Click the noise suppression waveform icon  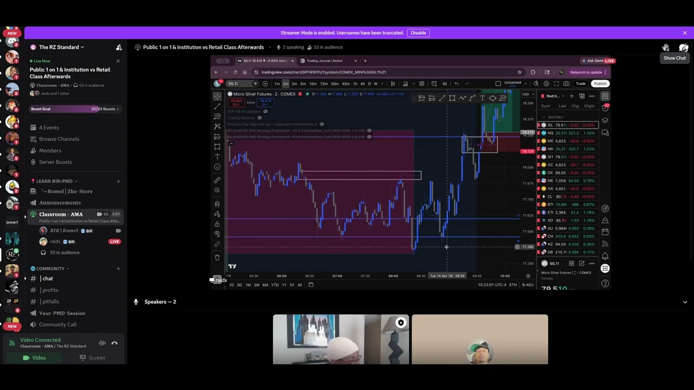(x=102, y=343)
